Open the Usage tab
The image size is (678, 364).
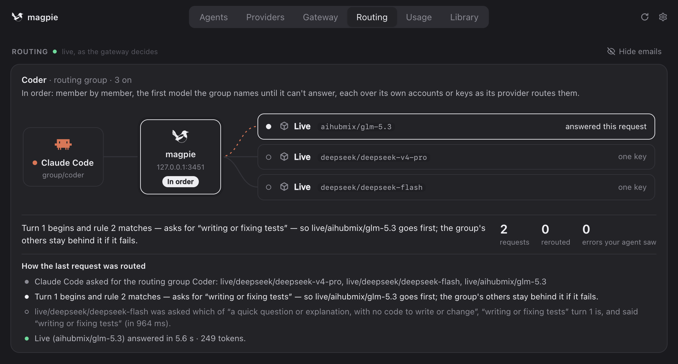[419, 17]
